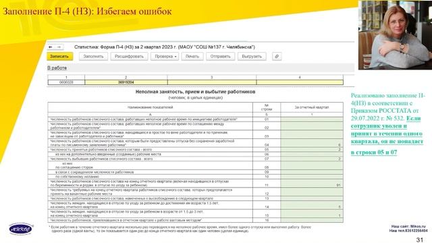Click the Заполнить button
The width and height of the screenshot is (432, 243).
click(93, 57)
